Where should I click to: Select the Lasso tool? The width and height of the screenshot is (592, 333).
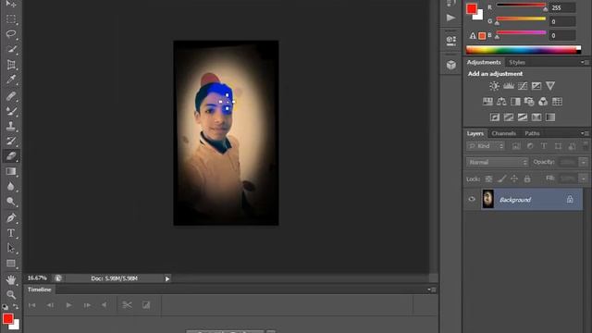[11, 34]
